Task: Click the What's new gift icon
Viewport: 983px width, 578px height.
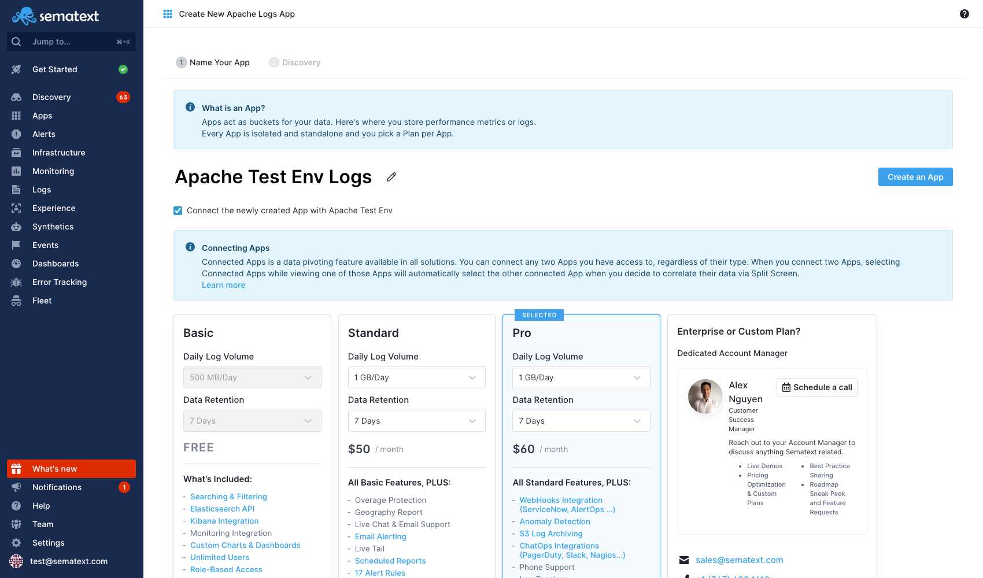Action: pos(16,469)
